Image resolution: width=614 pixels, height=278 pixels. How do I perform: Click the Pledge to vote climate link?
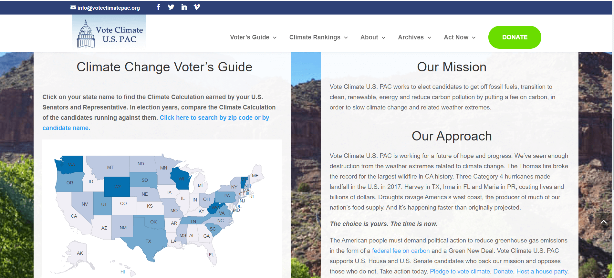[x=460, y=272]
